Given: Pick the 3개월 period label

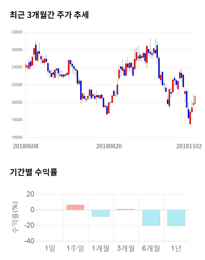Looking at the screenshot, I should point(126,248).
